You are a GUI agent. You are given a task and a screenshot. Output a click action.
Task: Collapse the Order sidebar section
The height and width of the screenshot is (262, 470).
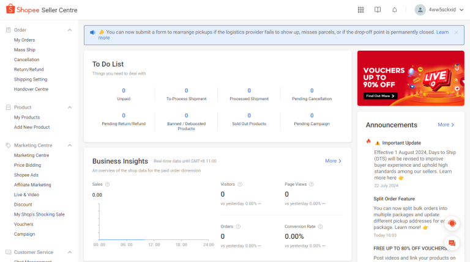(x=70, y=30)
